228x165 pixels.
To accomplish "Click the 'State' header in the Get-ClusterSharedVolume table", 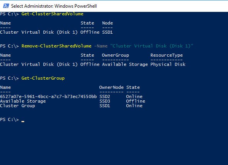I will [x=88, y=23].
